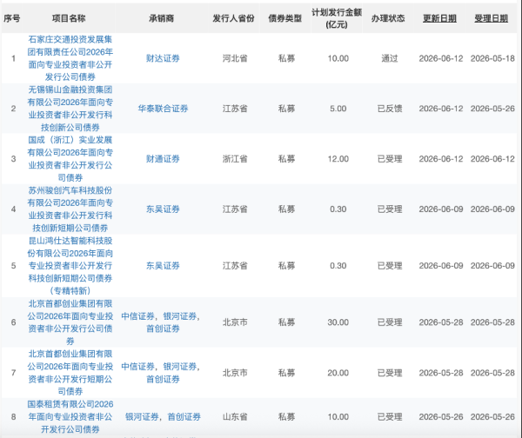Select the 已反馈 status cell
This screenshot has width=522, height=438.
click(390, 109)
